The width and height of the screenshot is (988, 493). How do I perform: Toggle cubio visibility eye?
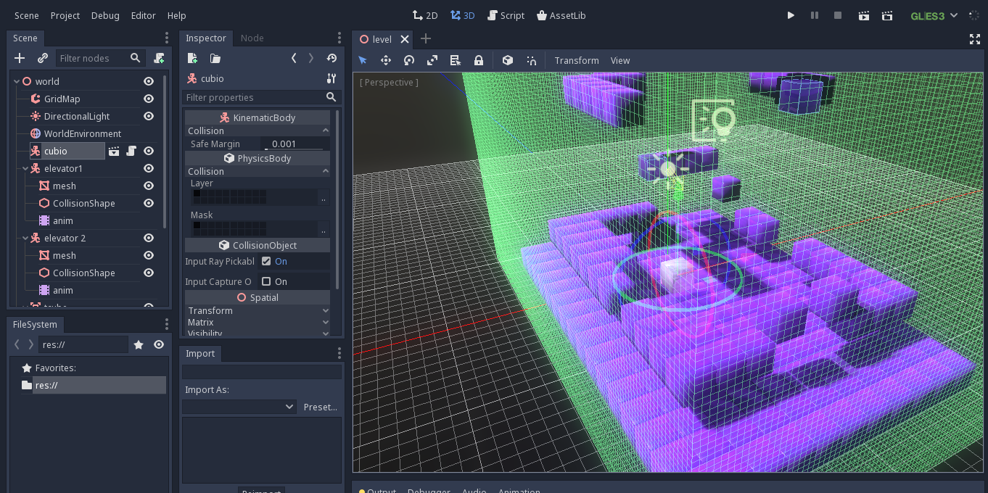click(149, 151)
